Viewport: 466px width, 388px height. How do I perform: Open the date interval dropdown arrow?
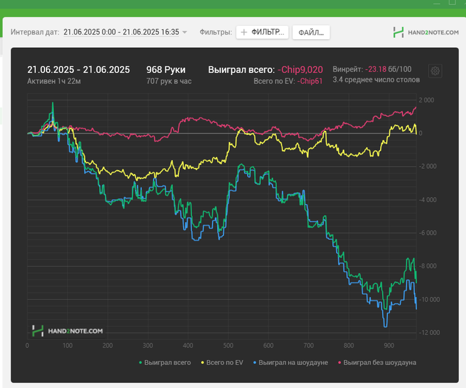coord(184,32)
